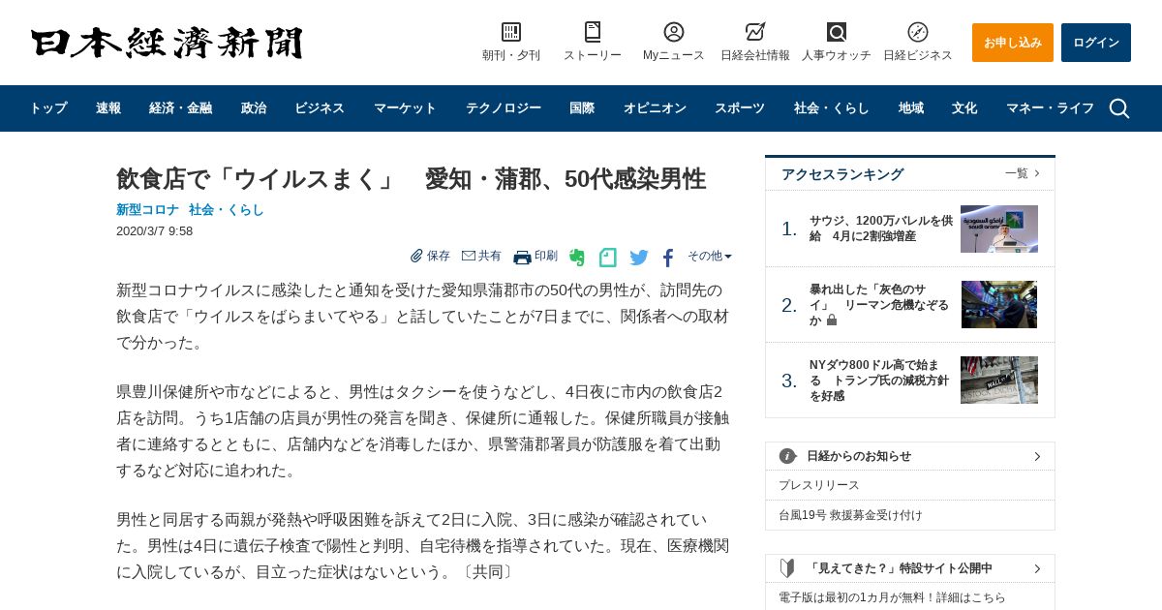The image size is (1162, 610).
Task: Expand 特設サイト公開中 with its chevron
Action: tap(1037, 568)
